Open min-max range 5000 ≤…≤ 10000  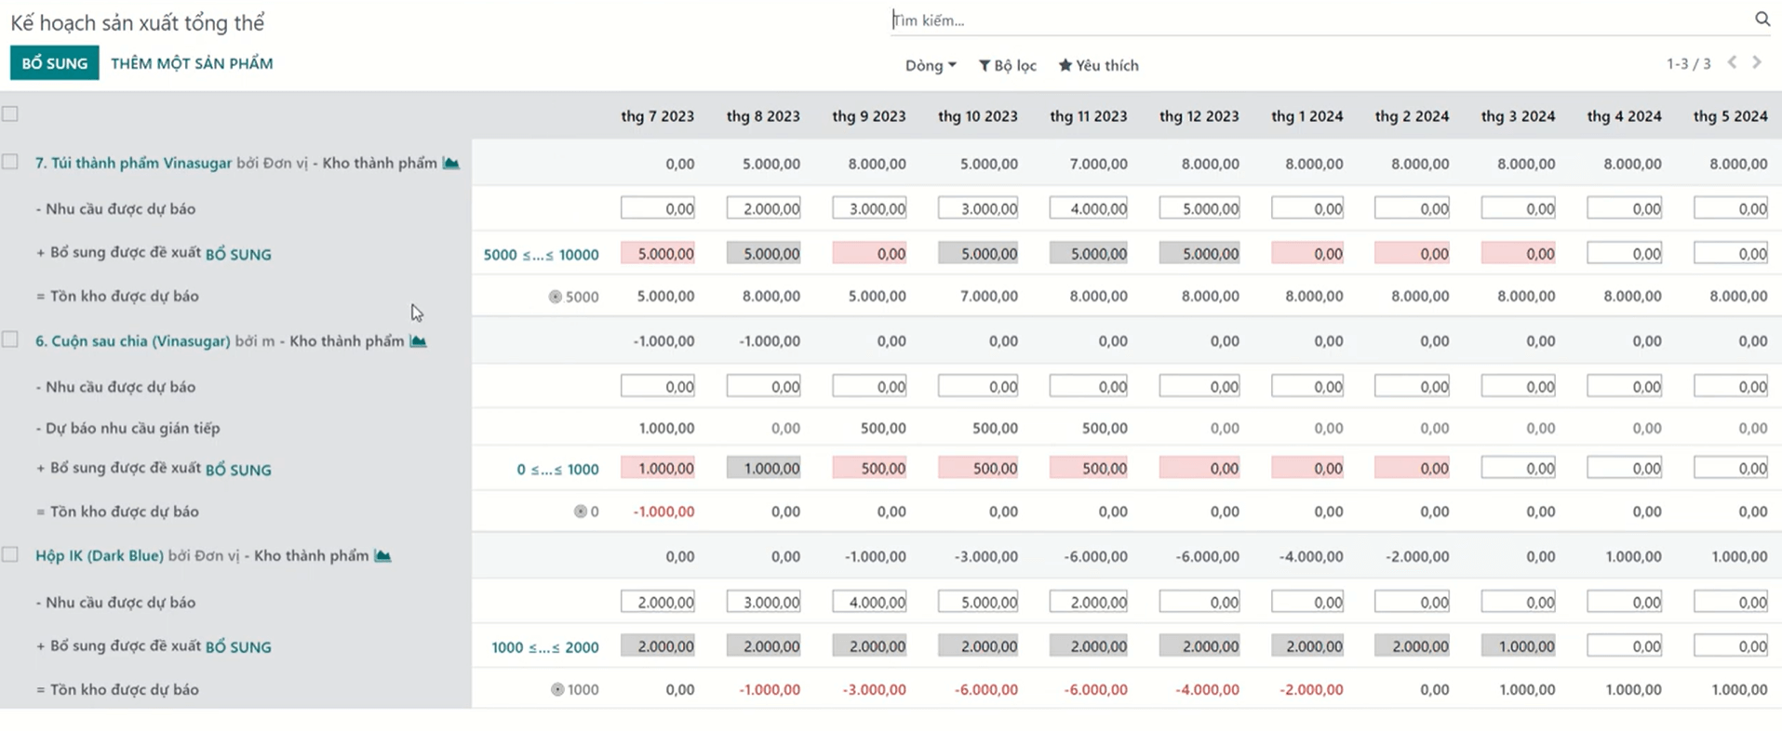coord(541,255)
